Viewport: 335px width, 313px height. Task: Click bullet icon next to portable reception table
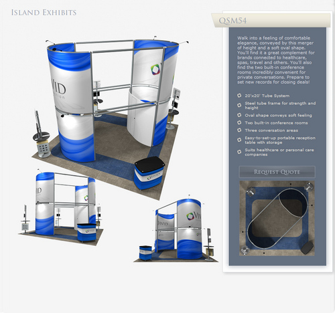(239, 140)
